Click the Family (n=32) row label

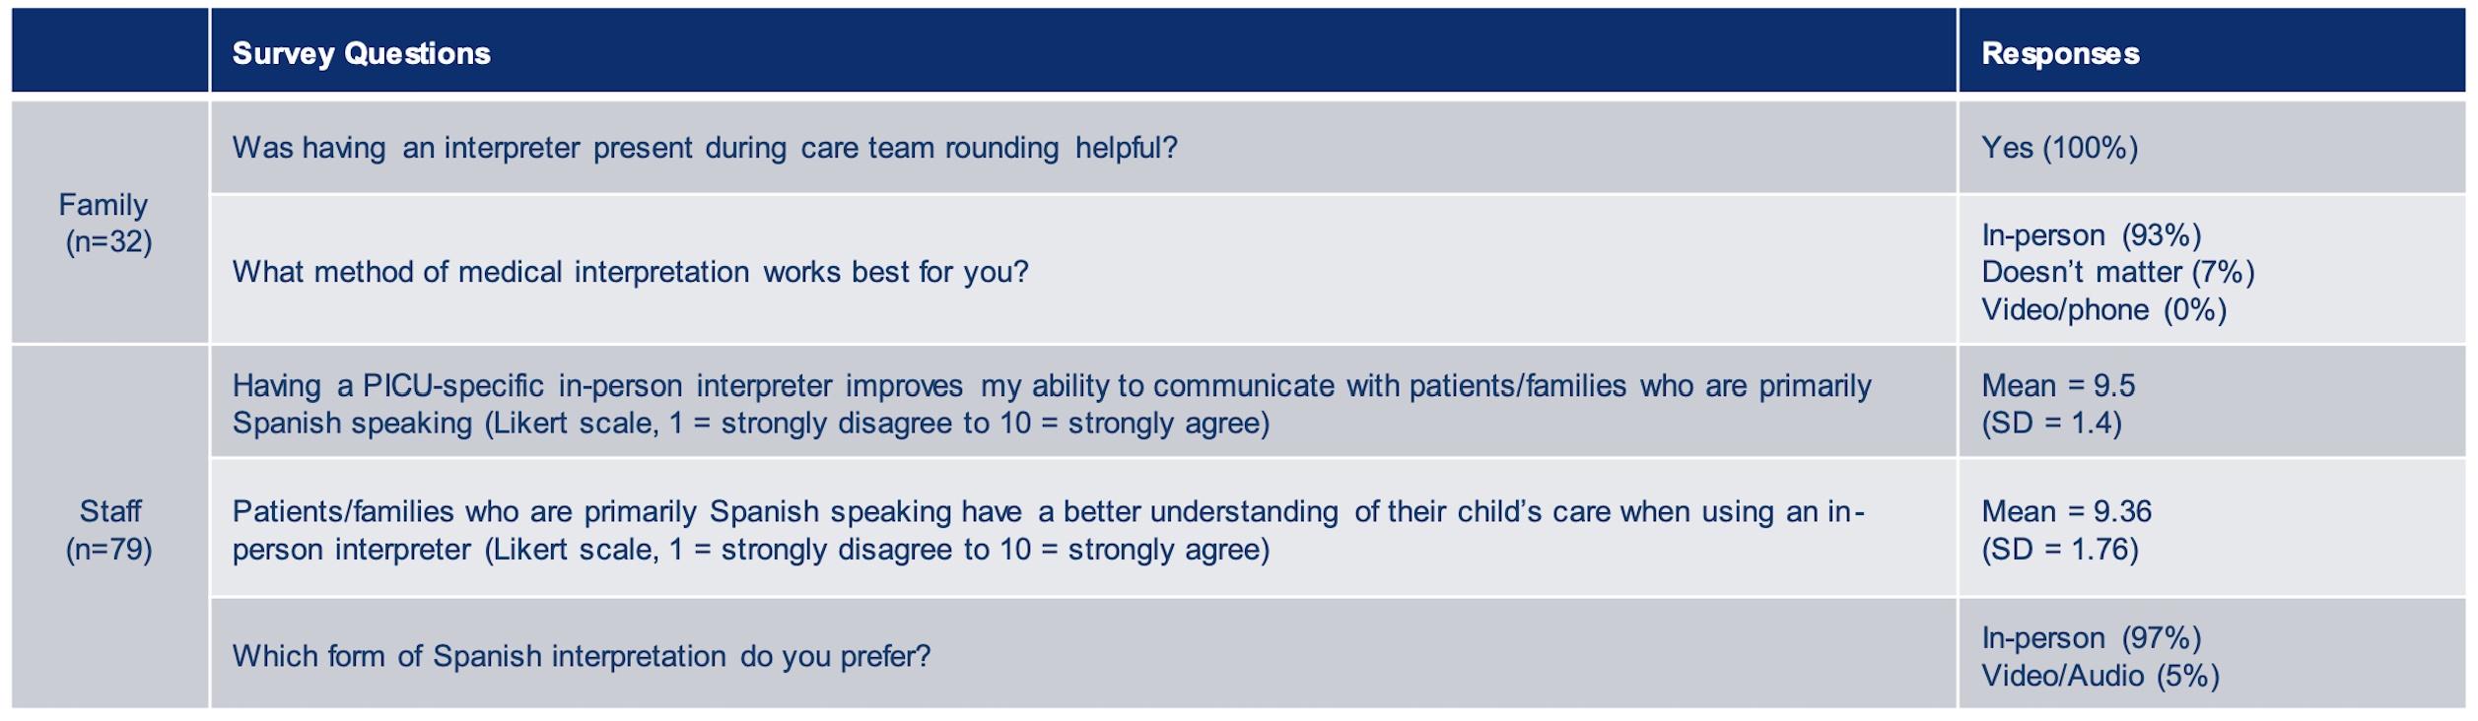pyautogui.click(x=108, y=223)
